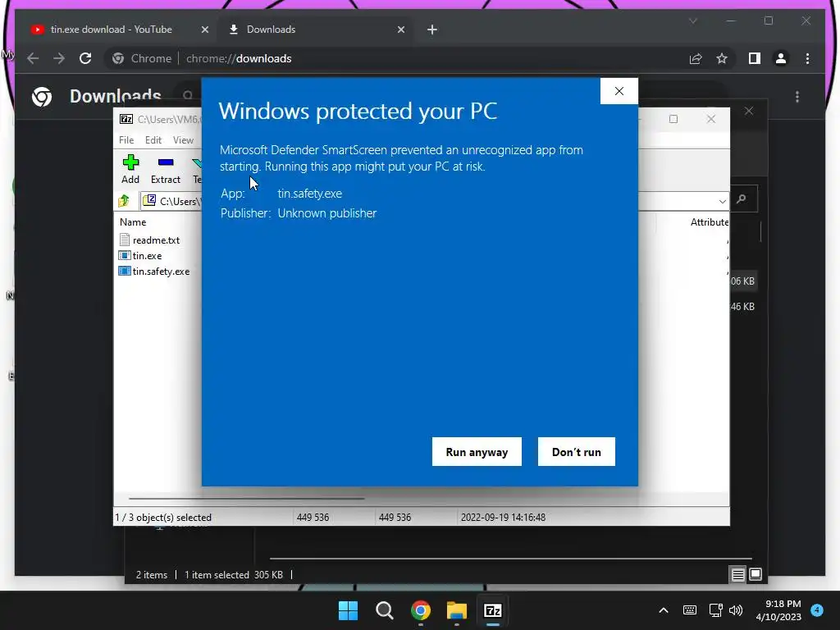Viewport: 840px width, 630px height.
Task: Close the Downloads Chrome tab
Action: pos(400,30)
